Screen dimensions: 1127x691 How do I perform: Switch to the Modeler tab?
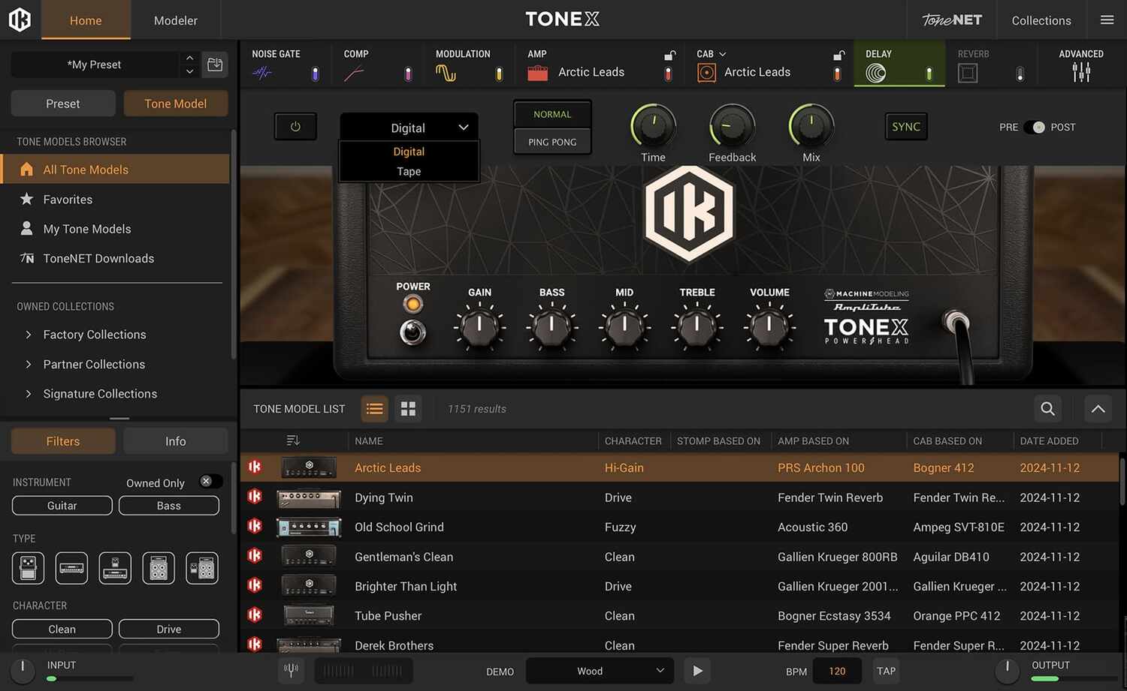pyautogui.click(x=175, y=20)
